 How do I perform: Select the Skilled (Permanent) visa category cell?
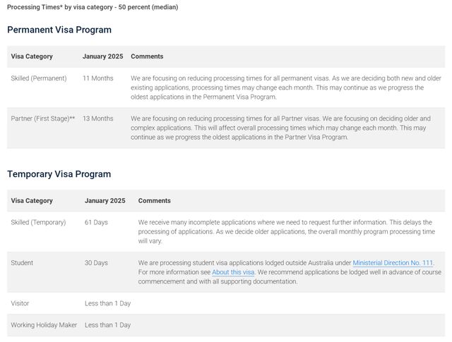(39, 78)
